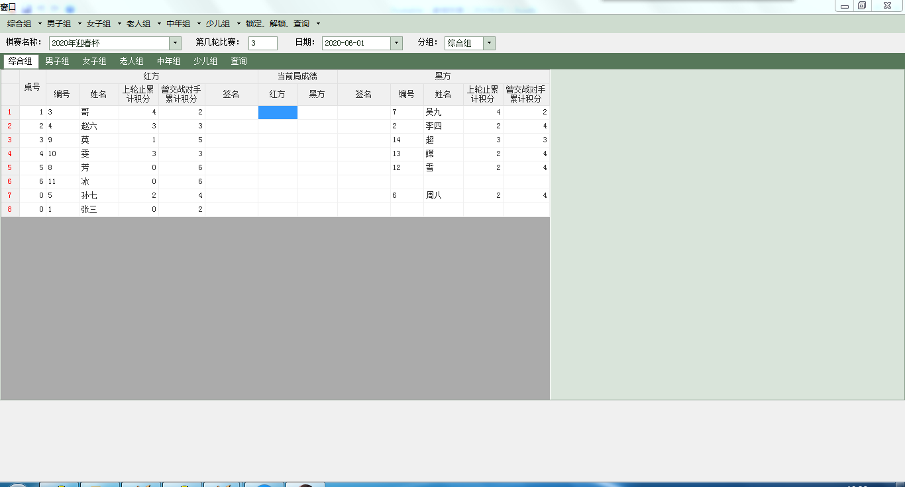Click the 签名 column header under 黑方

(364, 95)
